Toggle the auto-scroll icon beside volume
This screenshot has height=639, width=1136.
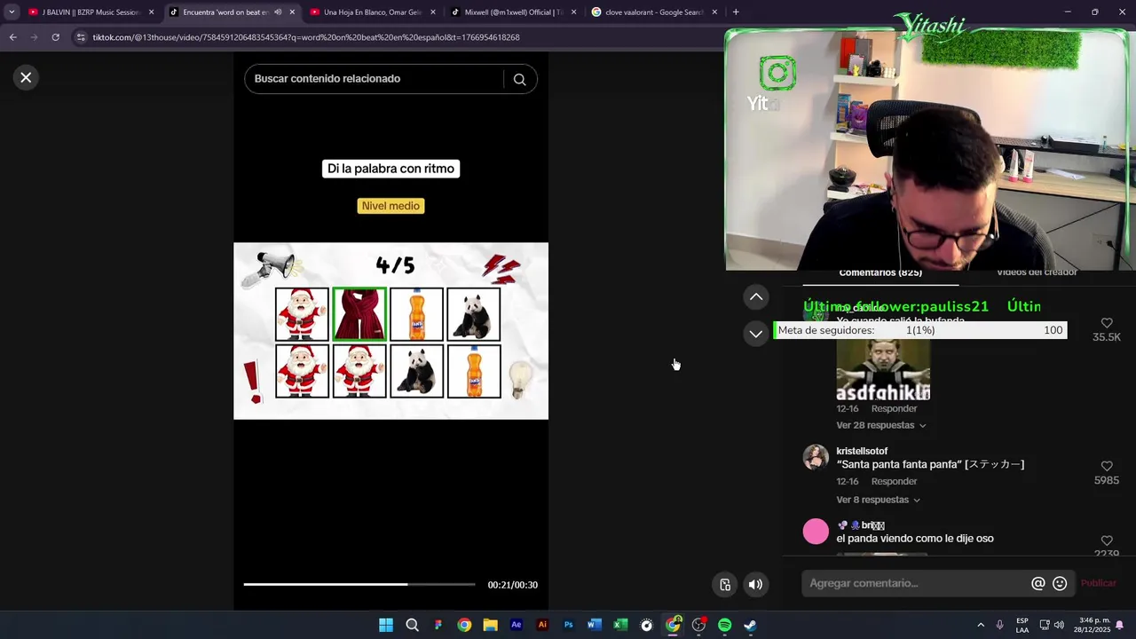tap(725, 584)
